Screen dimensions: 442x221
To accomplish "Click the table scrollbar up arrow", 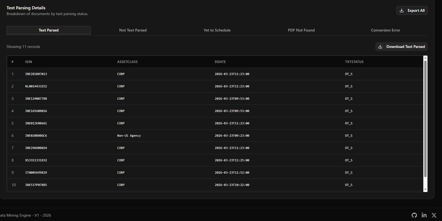I will pos(426,58).
